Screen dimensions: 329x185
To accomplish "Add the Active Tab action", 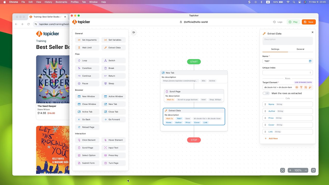I will (87, 112).
